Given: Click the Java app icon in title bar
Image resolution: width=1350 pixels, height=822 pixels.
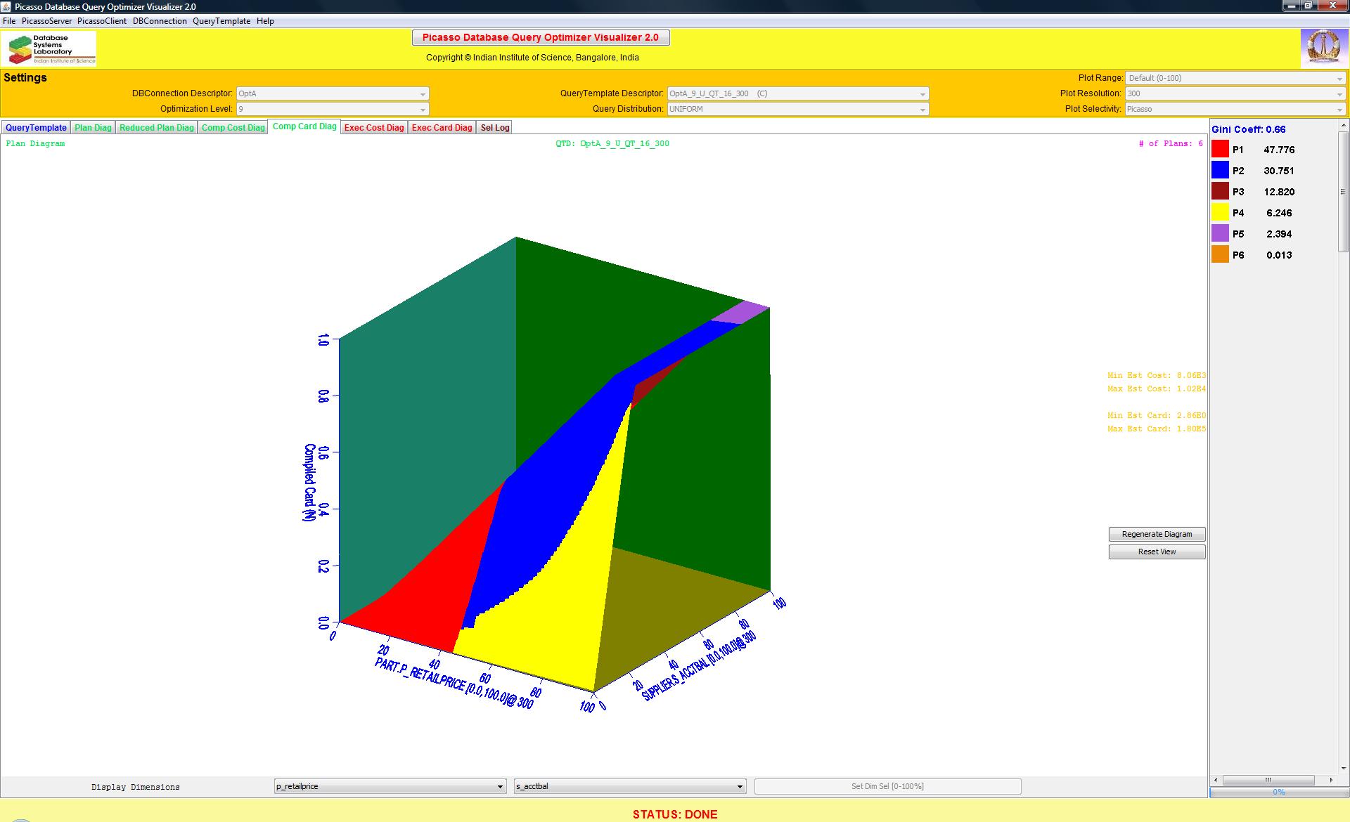Looking at the screenshot, I should pyautogui.click(x=6, y=6).
